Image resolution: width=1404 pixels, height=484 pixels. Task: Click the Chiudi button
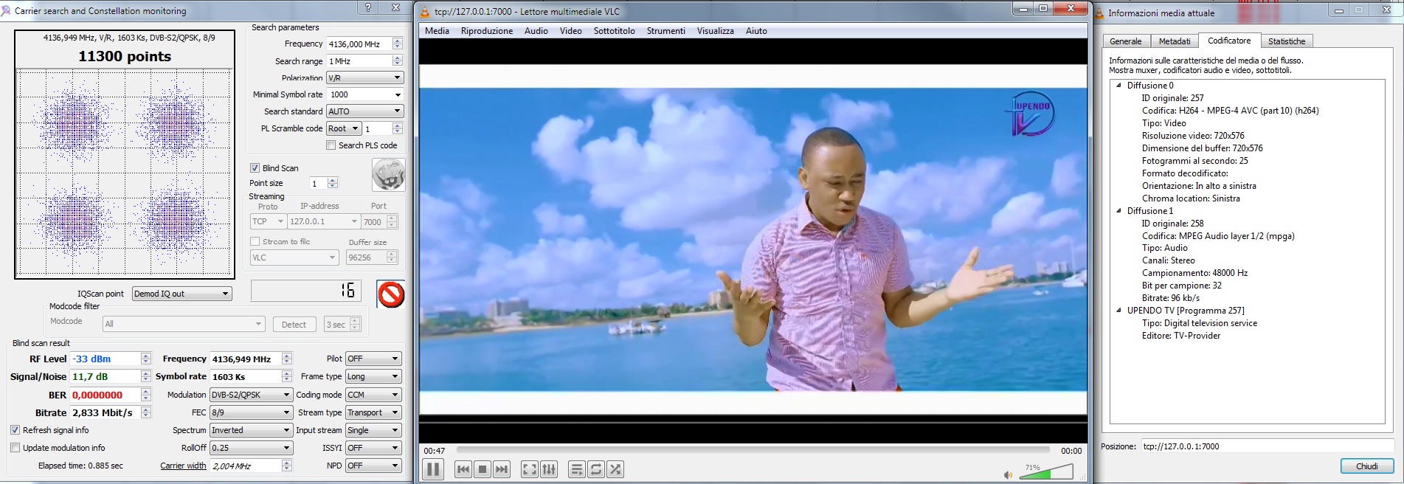(1366, 466)
